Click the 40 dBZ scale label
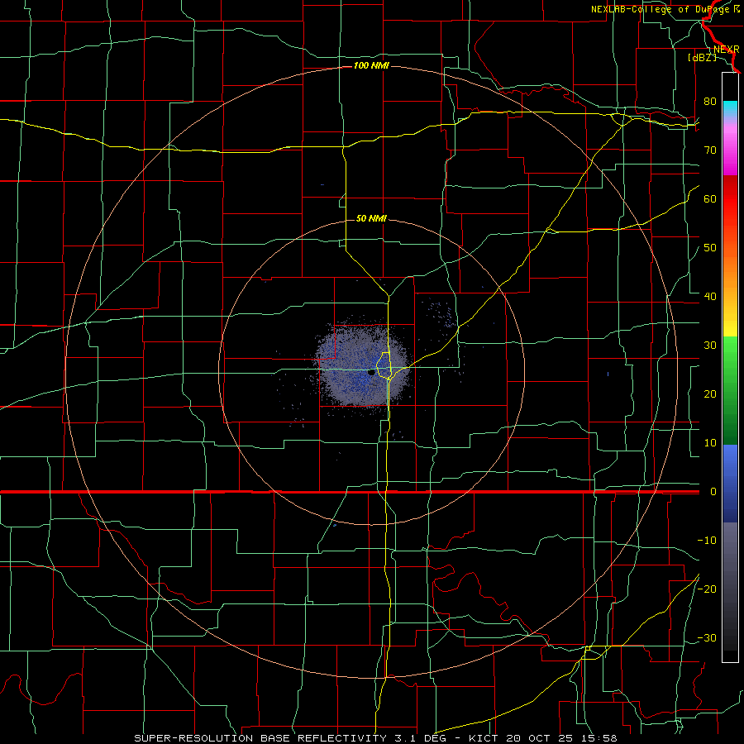The height and width of the screenshot is (744, 744). (x=710, y=297)
